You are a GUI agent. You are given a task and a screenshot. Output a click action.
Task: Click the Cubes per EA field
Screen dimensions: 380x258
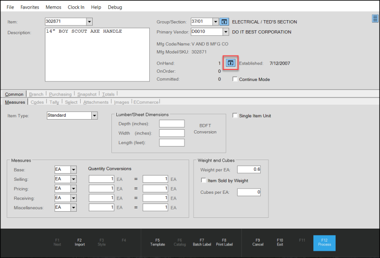249,192
